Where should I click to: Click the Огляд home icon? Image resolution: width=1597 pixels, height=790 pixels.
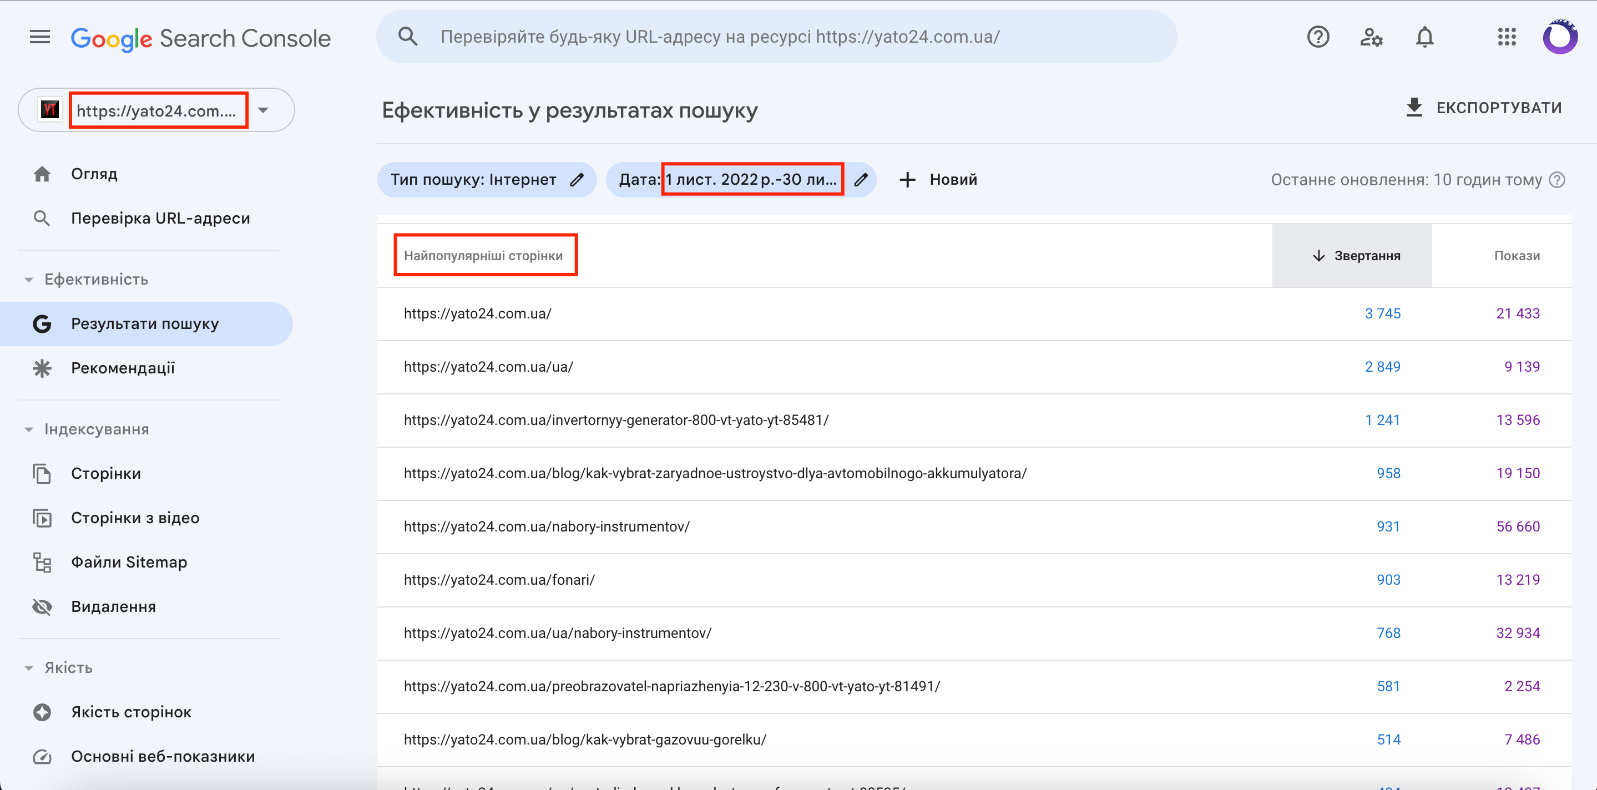[x=42, y=174]
